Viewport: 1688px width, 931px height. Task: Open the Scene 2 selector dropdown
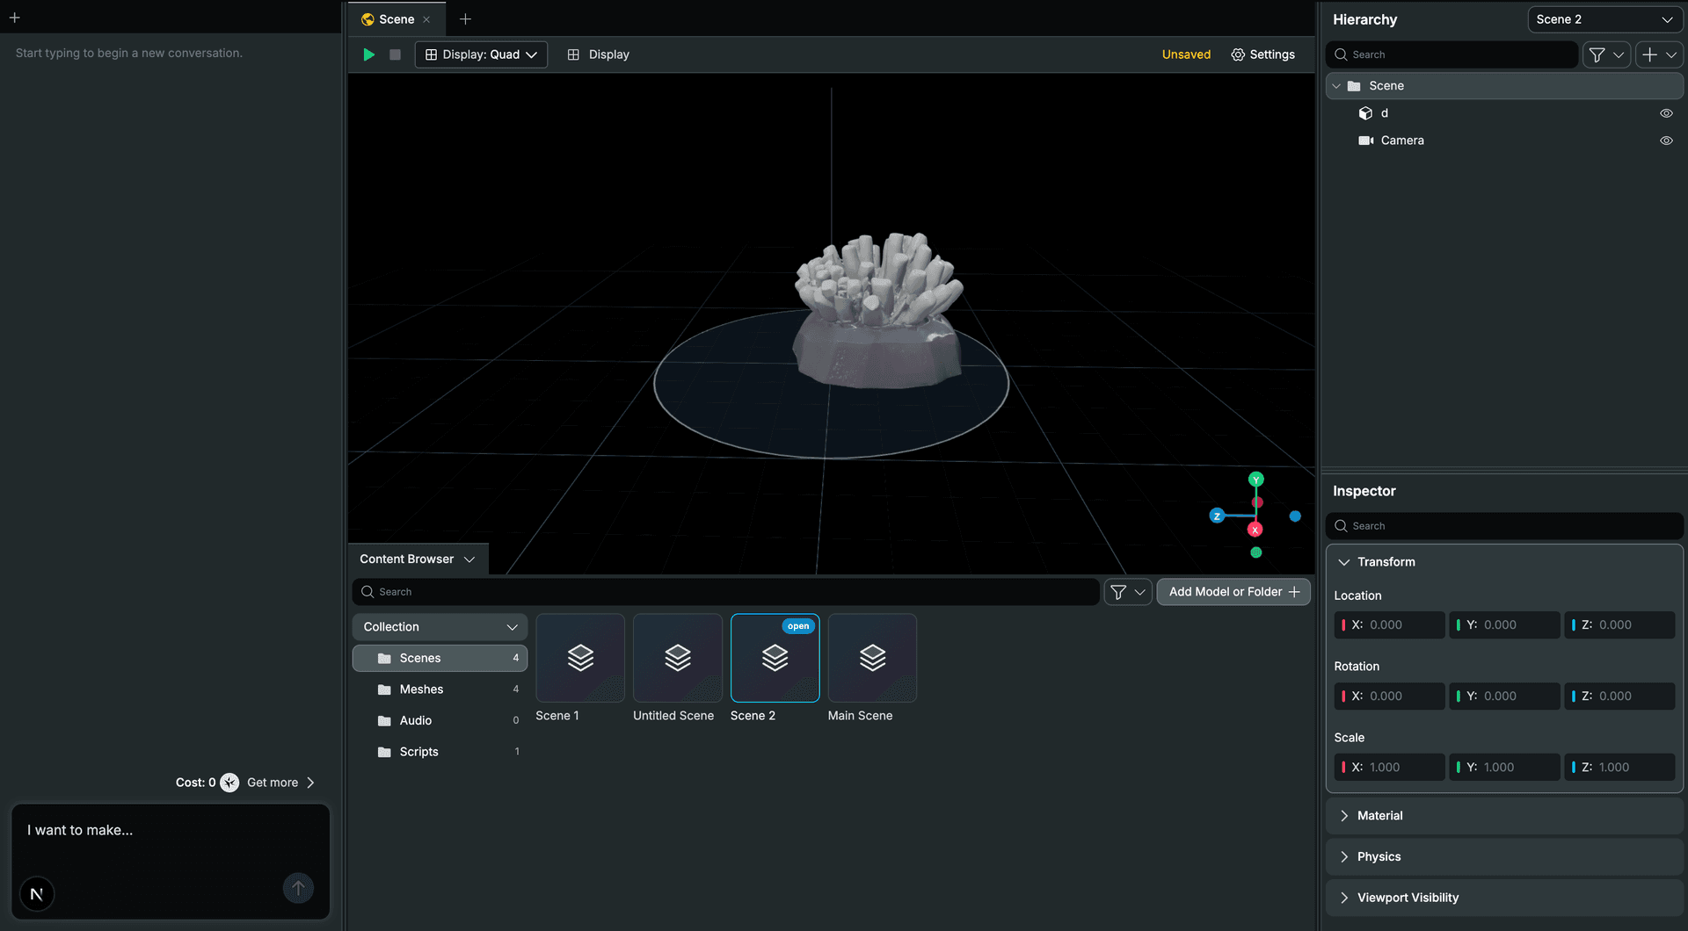click(x=1604, y=19)
